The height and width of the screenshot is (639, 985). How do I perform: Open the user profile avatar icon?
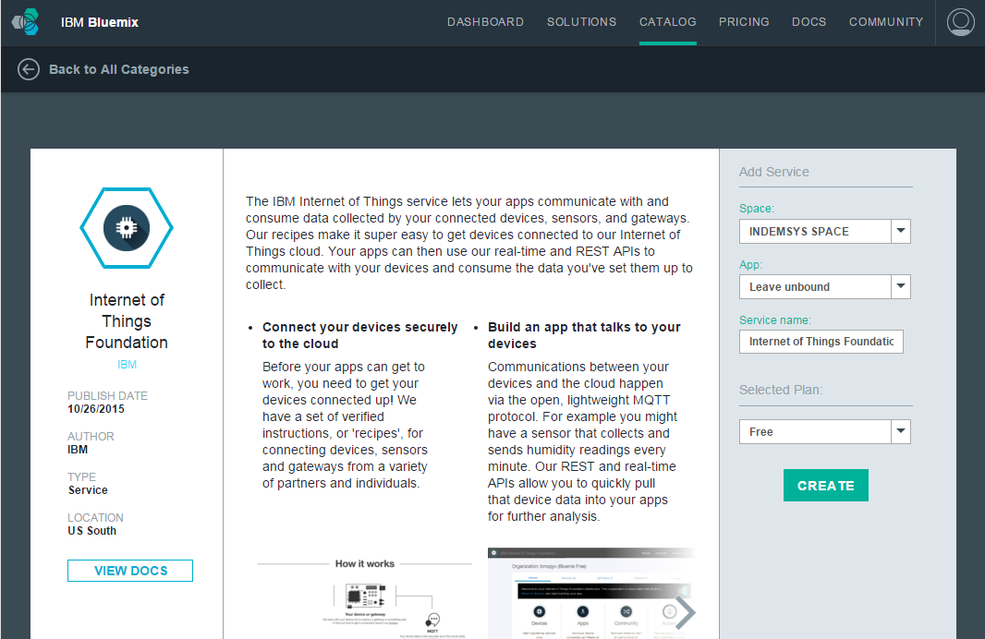pos(960,22)
